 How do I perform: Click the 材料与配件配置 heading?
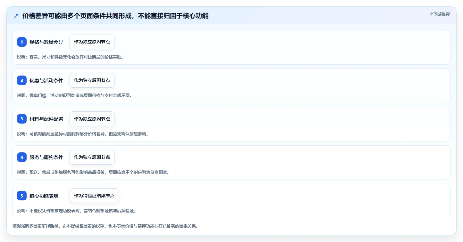coord(46,119)
